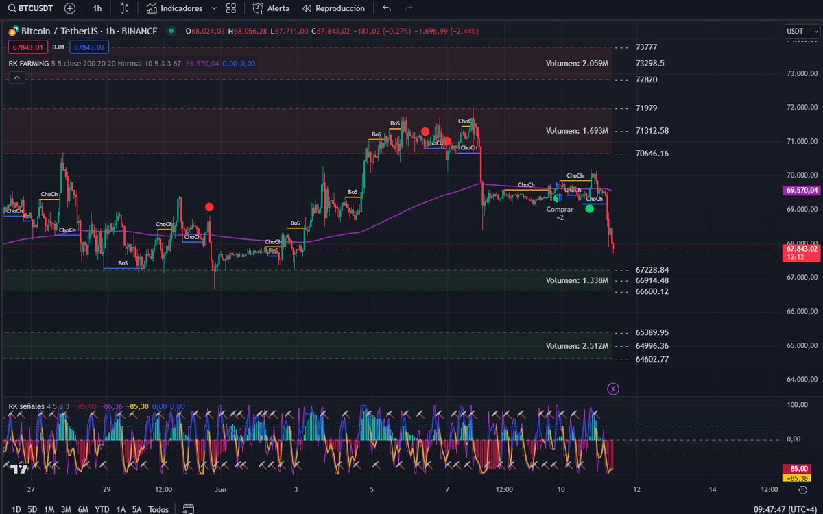
Task: Start bar replay with Reproducción
Action: pyautogui.click(x=333, y=8)
